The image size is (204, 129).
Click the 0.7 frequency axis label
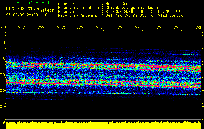(3, 107)
